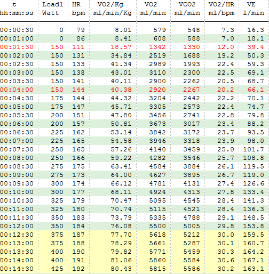Select the HR bpm column header
The height and width of the screenshot is (274, 269).
(78, 9)
